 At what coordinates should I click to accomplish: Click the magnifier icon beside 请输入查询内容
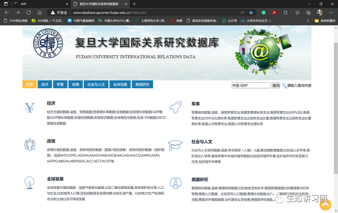click(x=284, y=86)
